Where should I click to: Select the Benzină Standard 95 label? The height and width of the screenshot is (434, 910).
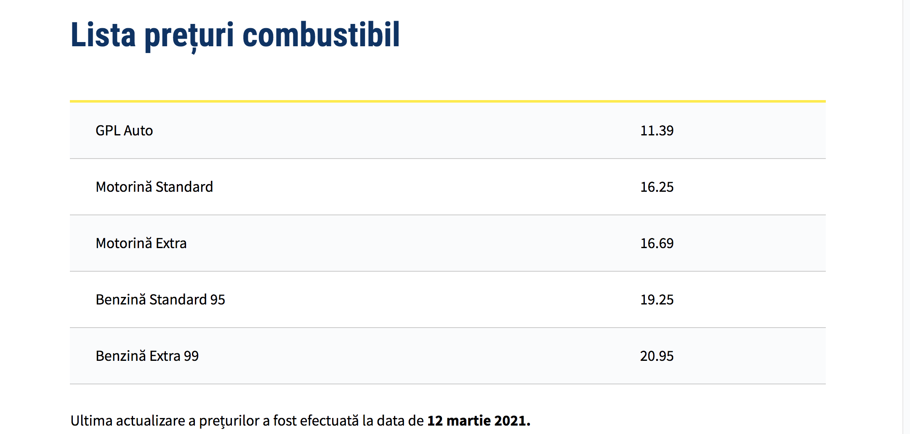tap(160, 300)
